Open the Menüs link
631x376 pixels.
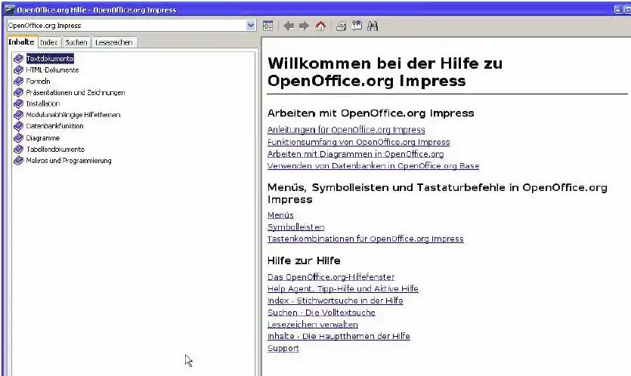280,215
